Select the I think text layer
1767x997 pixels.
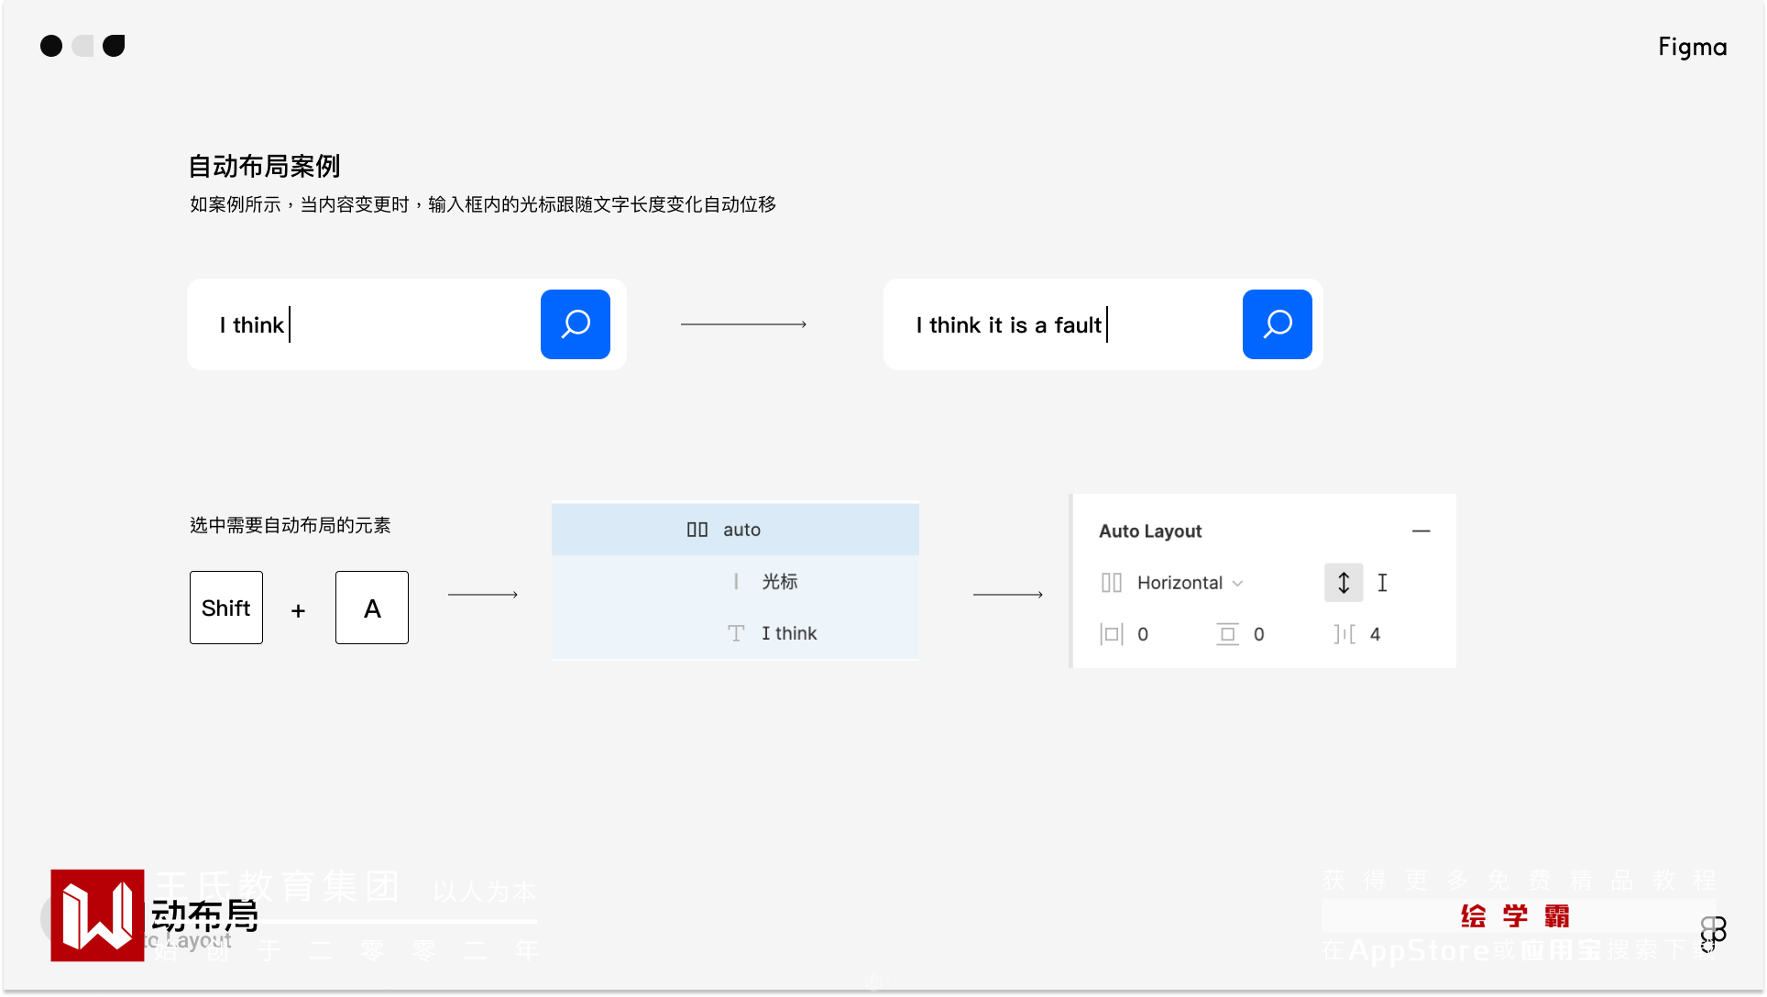tap(788, 633)
